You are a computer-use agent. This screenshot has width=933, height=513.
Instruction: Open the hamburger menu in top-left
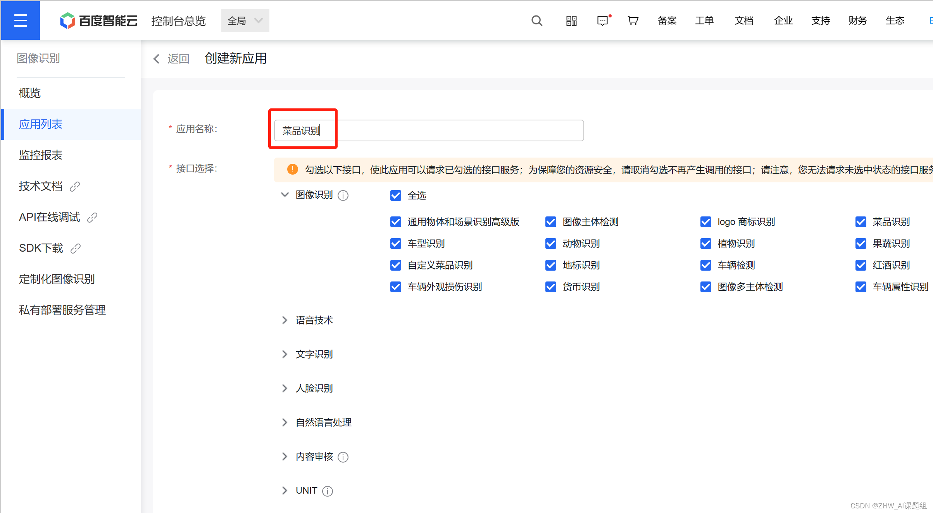(x=20, y=20)
